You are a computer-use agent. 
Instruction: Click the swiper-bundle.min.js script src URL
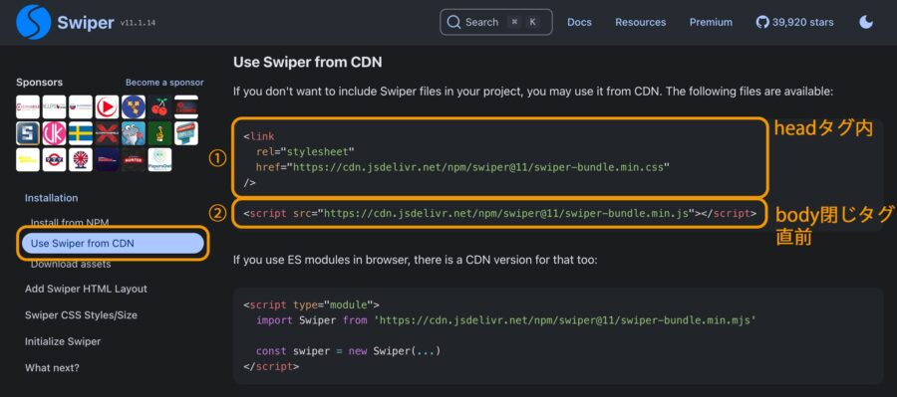pyautogui.click(x=507, y=213)
